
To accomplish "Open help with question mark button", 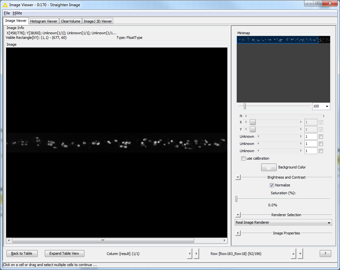I will 325,254.
